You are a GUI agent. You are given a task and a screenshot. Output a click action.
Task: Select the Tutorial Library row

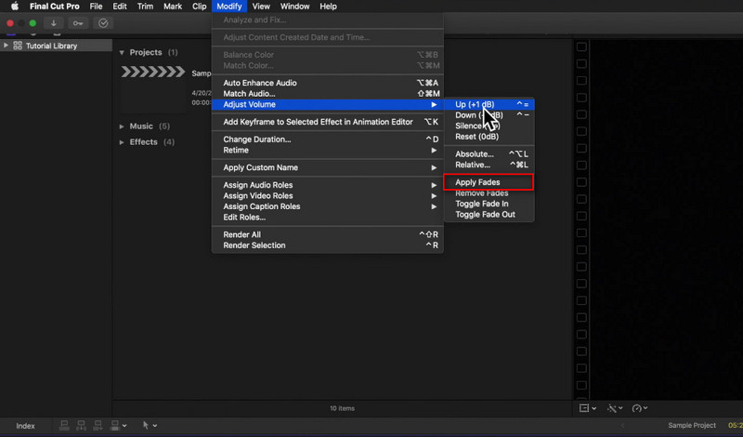(56, 46)
